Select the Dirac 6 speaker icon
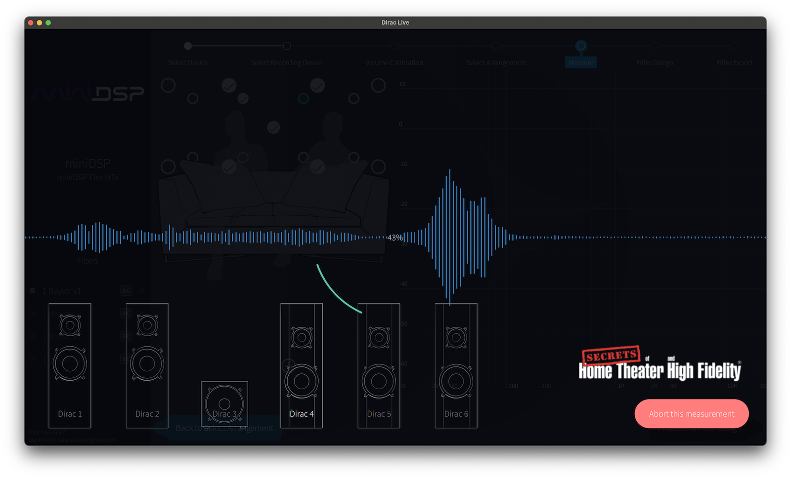This screenshot has width=791, height=478. point(456,365)
